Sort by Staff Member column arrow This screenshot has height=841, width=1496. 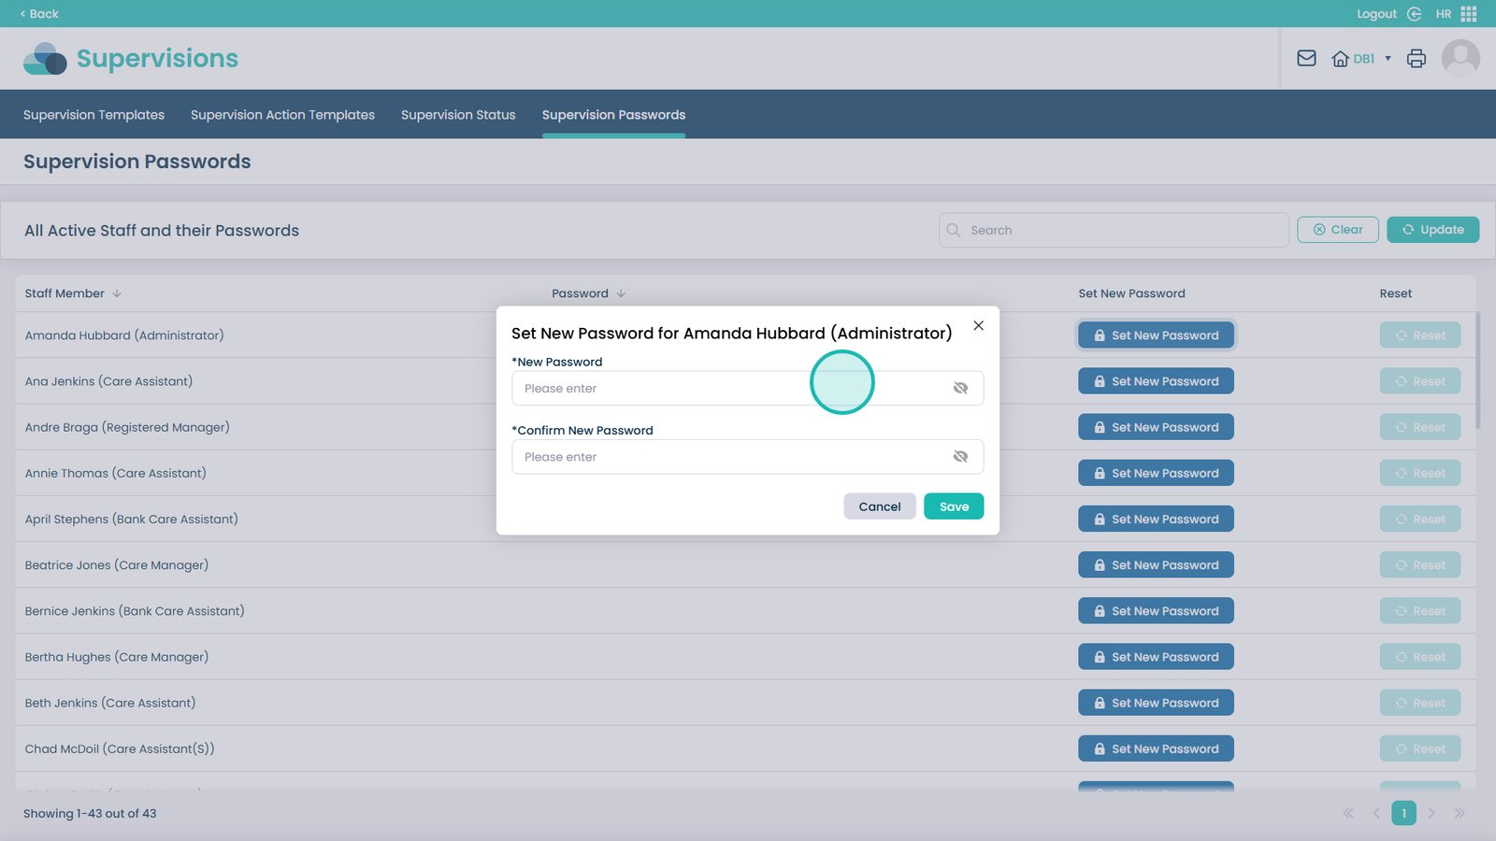coord(117,293)
